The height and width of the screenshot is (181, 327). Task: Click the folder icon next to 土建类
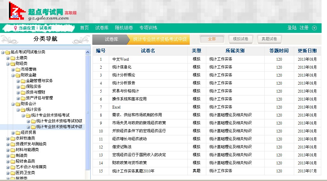click(x=13, y=58)
